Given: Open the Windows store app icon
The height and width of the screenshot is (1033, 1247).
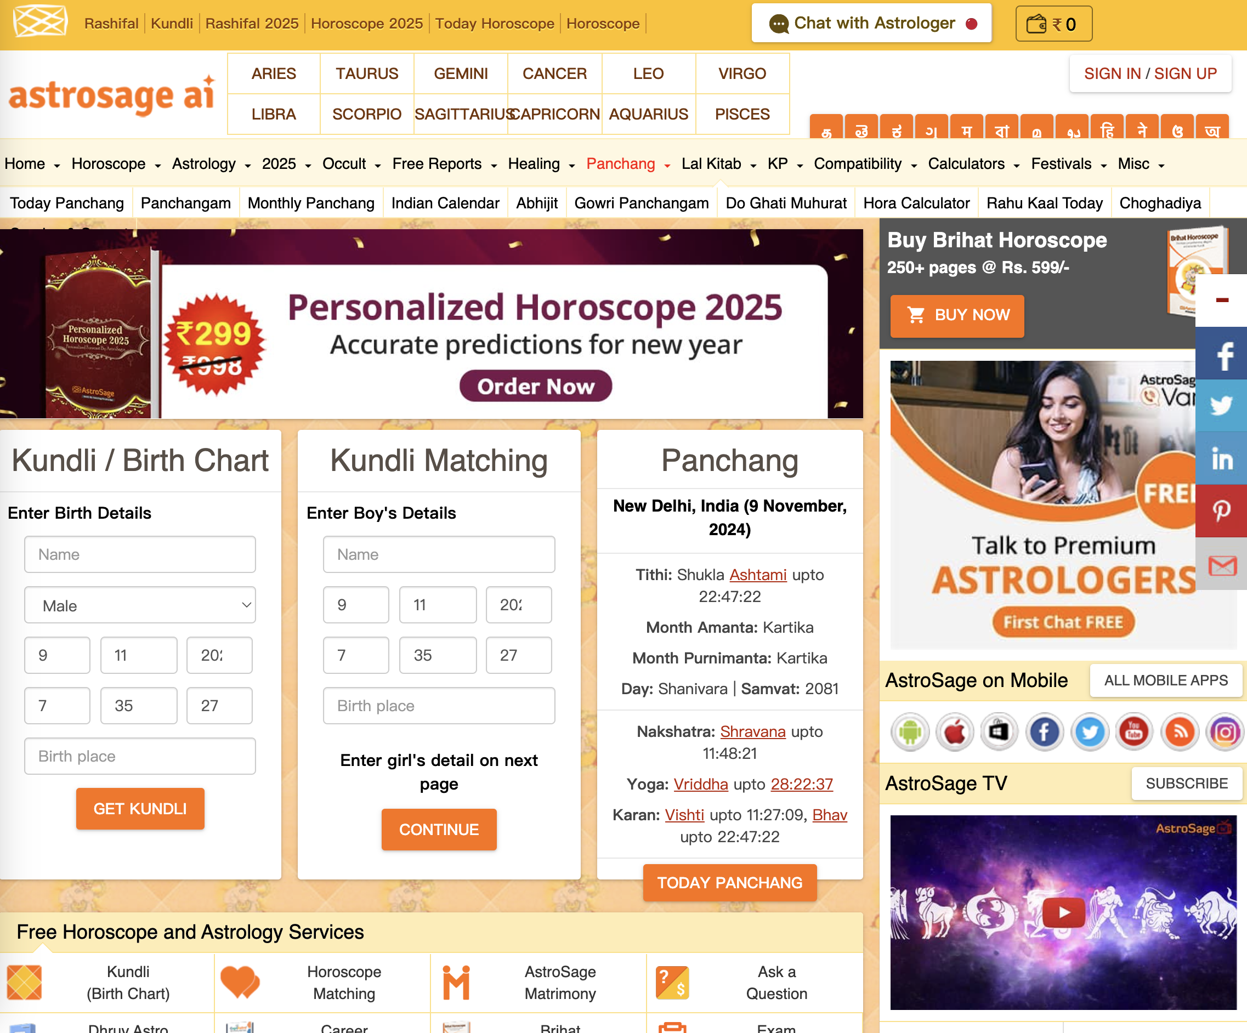Looking at the screenshot, I should (999, 732).
